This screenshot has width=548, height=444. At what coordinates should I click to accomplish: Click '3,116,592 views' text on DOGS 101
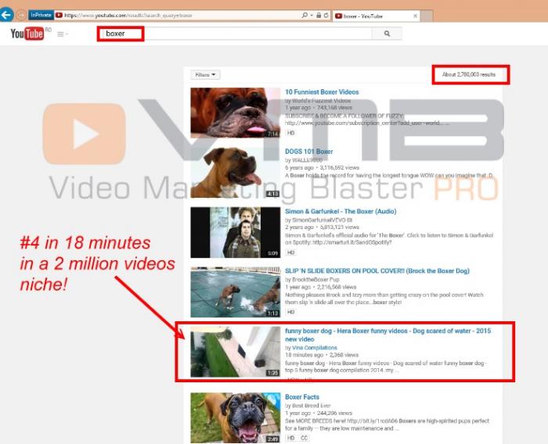(x=339, y=167)
